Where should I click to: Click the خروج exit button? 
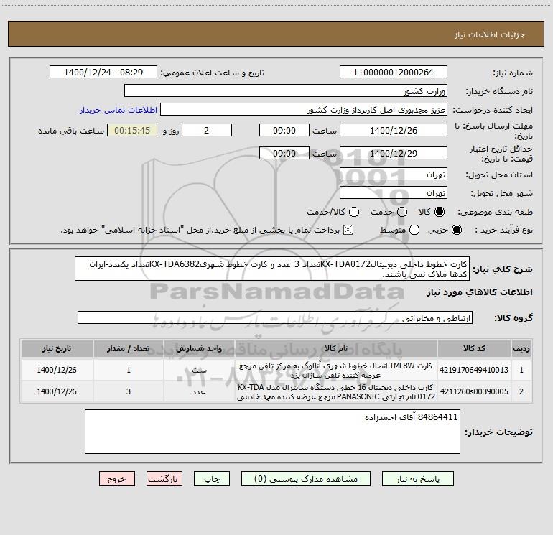point(117,479)
